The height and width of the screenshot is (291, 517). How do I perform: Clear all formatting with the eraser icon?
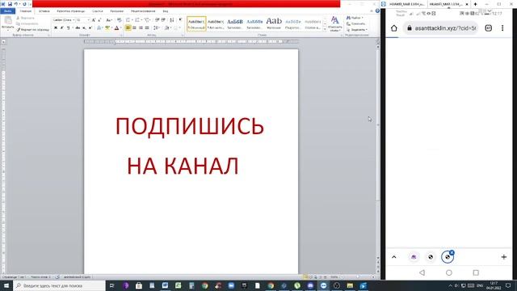pyautogui.click(x=119, y=20)
